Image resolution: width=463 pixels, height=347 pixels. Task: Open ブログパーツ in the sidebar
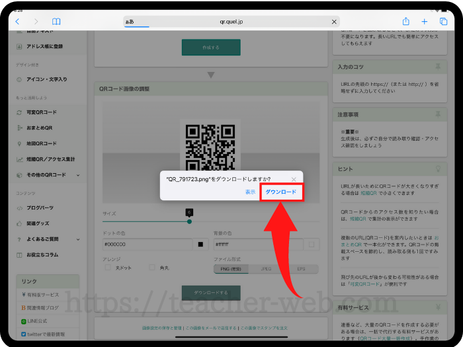click(40, 208)
